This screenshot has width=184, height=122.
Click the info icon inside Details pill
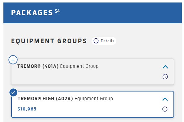click(x=96, y=41)
